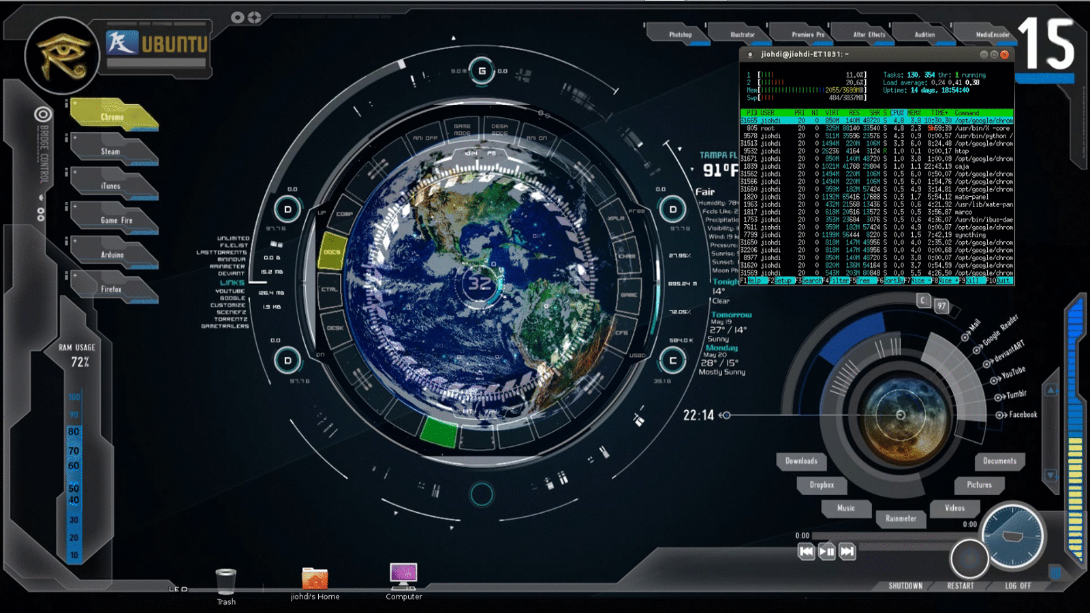
Task: Enable DESK MODE on globe ring
Action: tap(499, 129)
